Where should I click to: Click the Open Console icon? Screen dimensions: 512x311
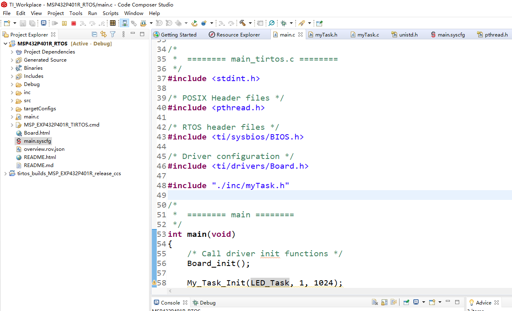point(432,302)
